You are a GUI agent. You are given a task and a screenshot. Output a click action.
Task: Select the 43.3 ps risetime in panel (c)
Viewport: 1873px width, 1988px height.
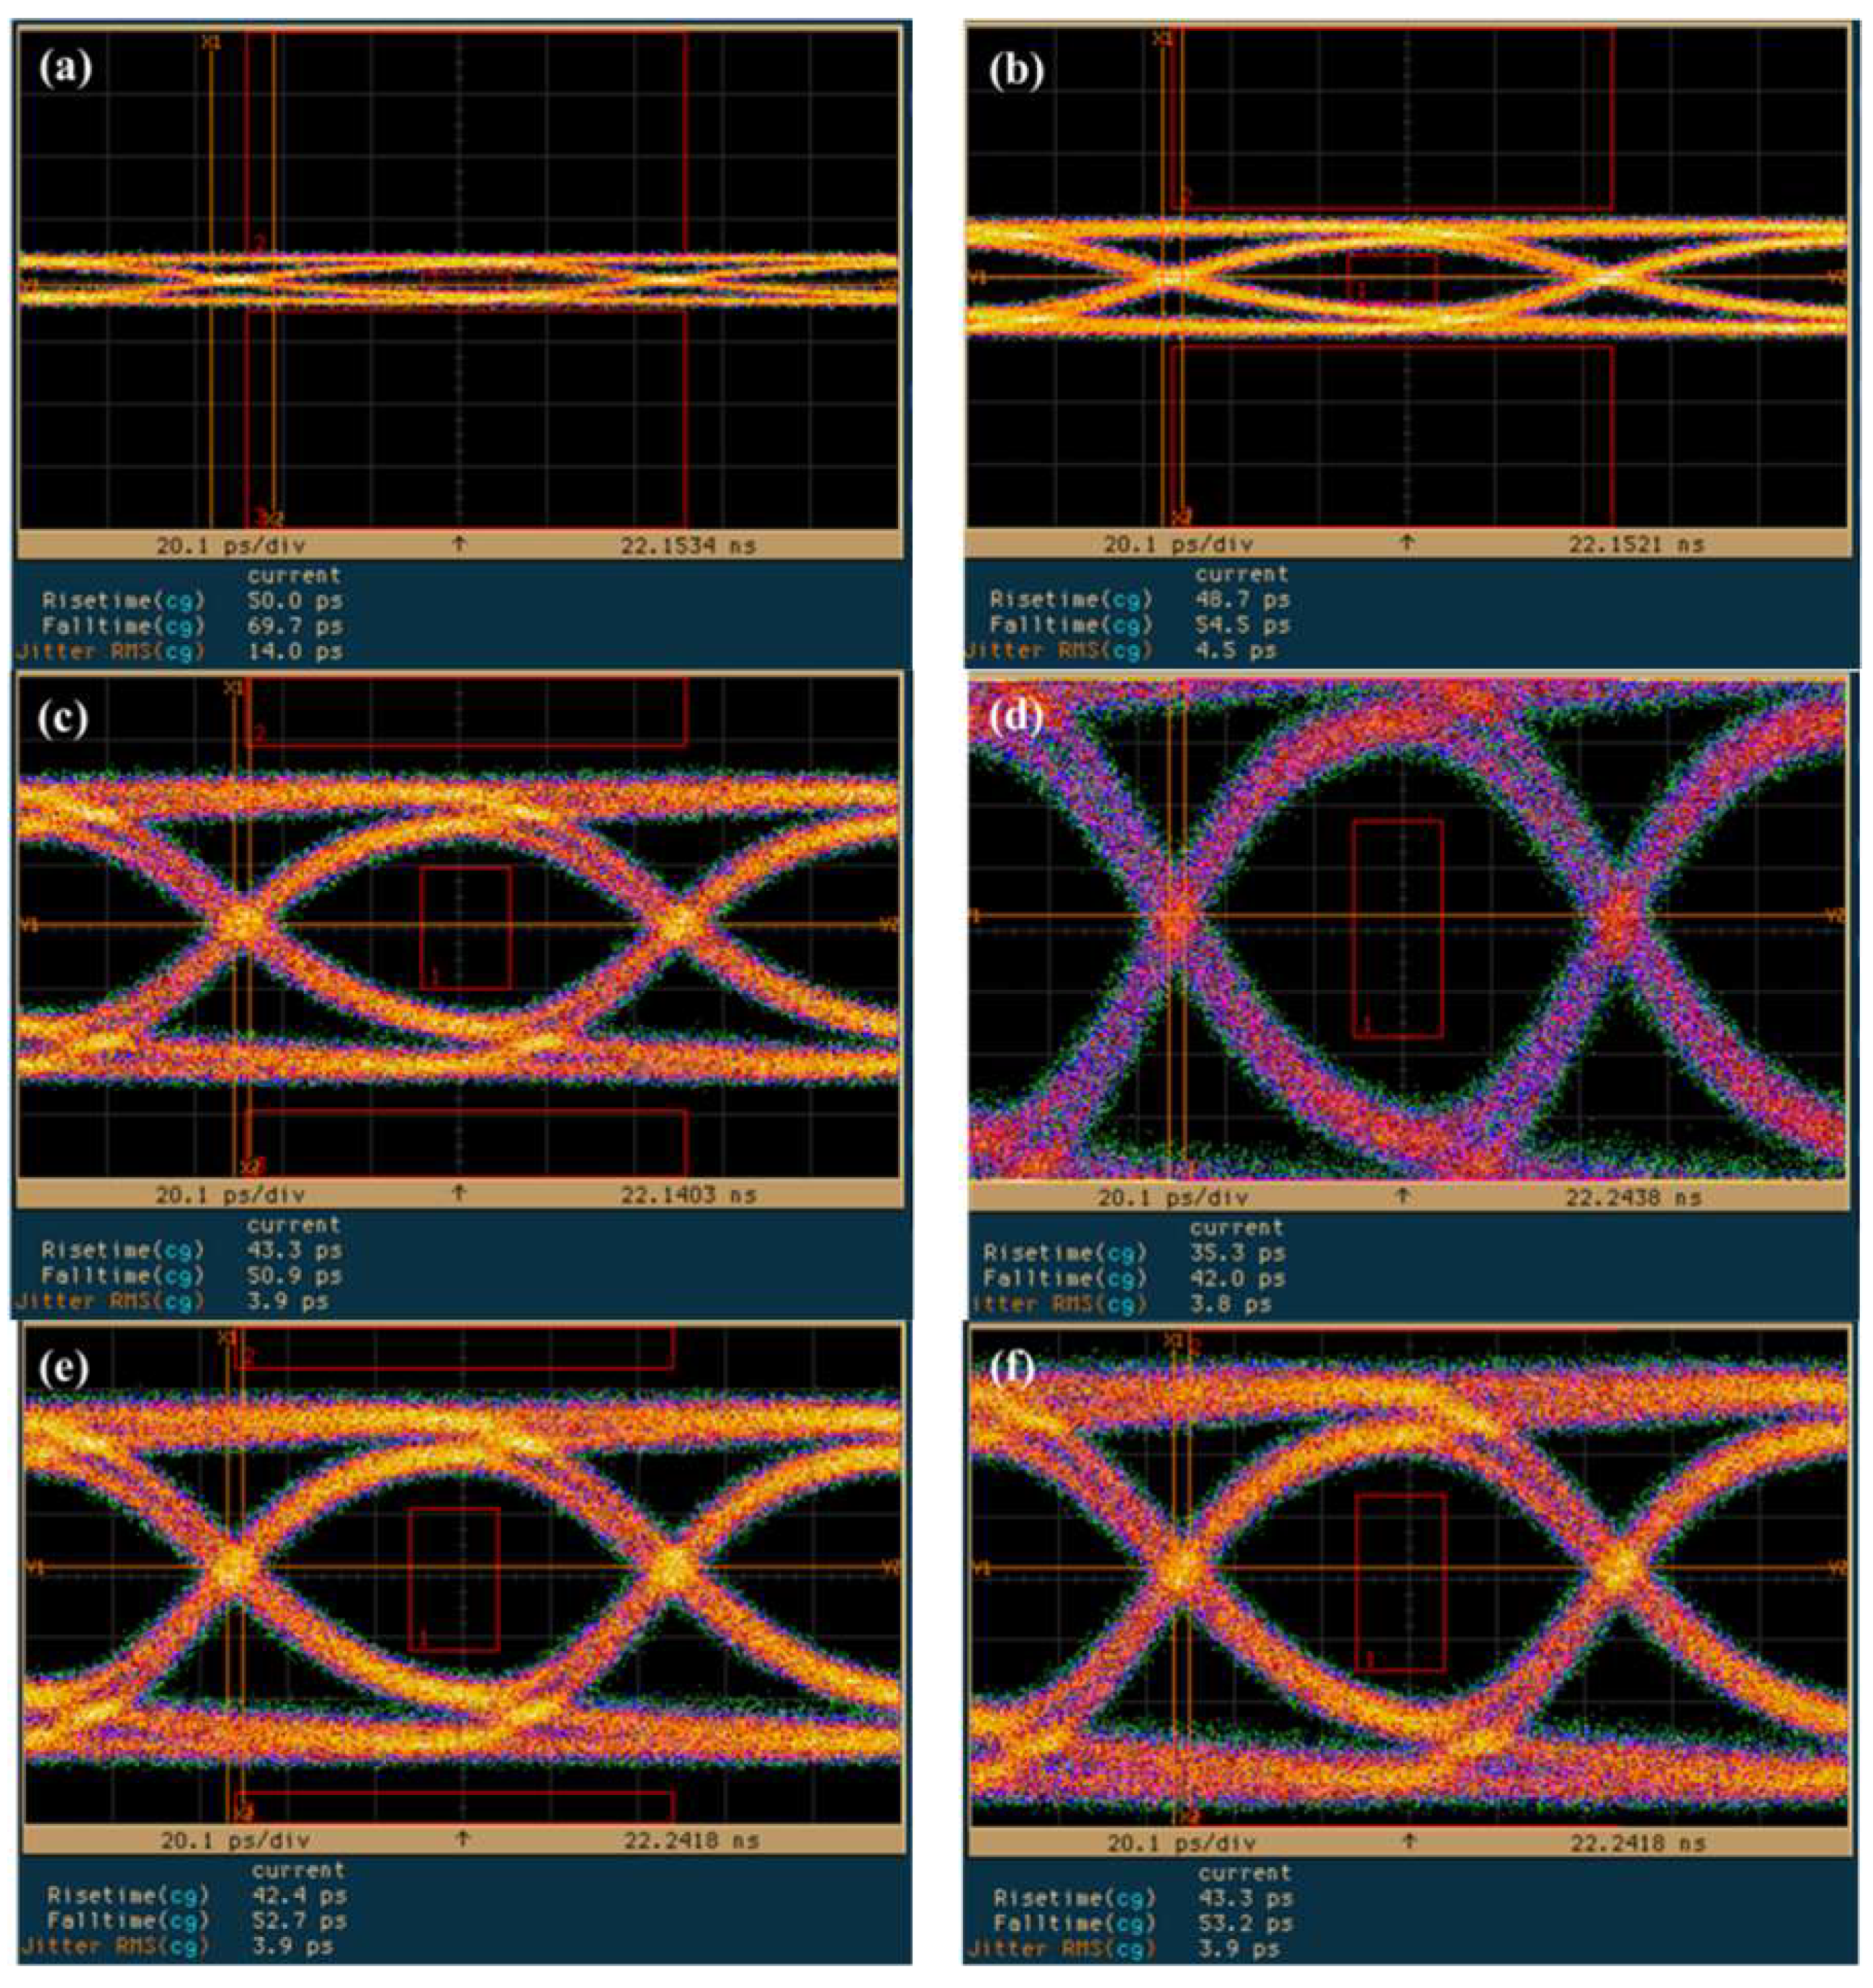tap(294, 1250)
